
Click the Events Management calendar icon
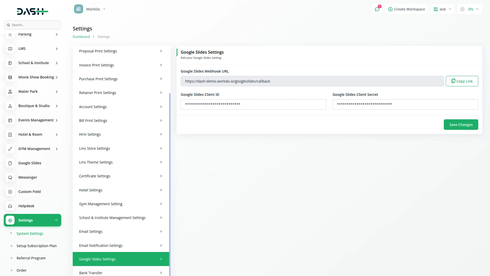click(10, 120)
